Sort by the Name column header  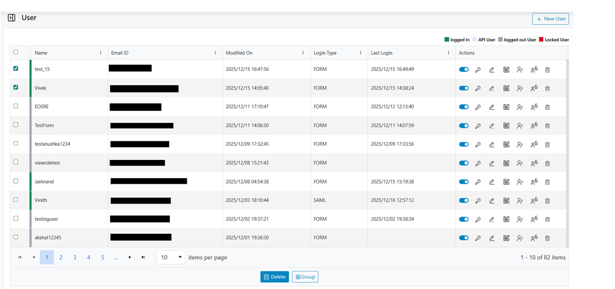click(x=41, y=53)
